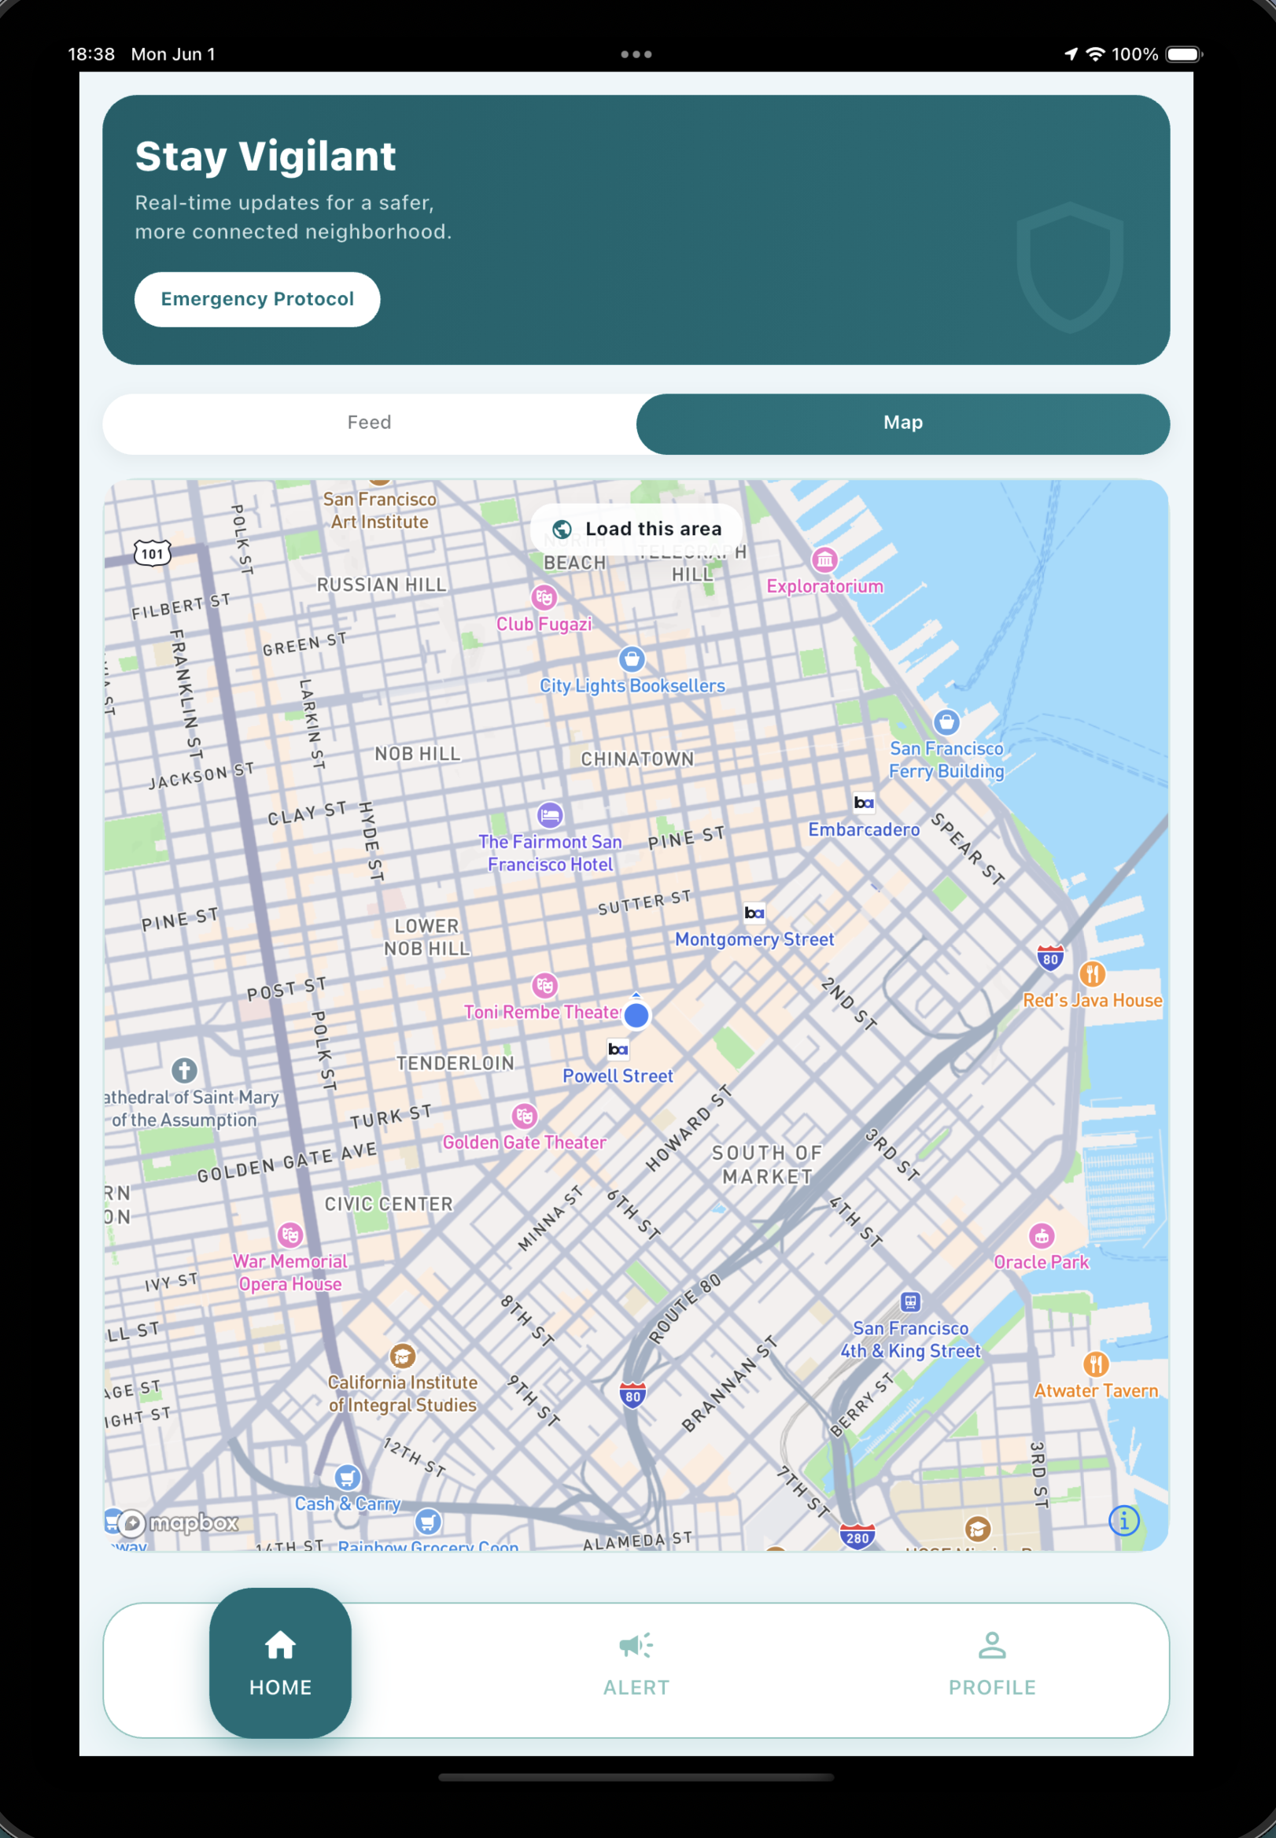Tap the Red's Java House restaurant icon
Image resolution: width=1276 pixels, height=1838 pixels.
(1092, 974)
